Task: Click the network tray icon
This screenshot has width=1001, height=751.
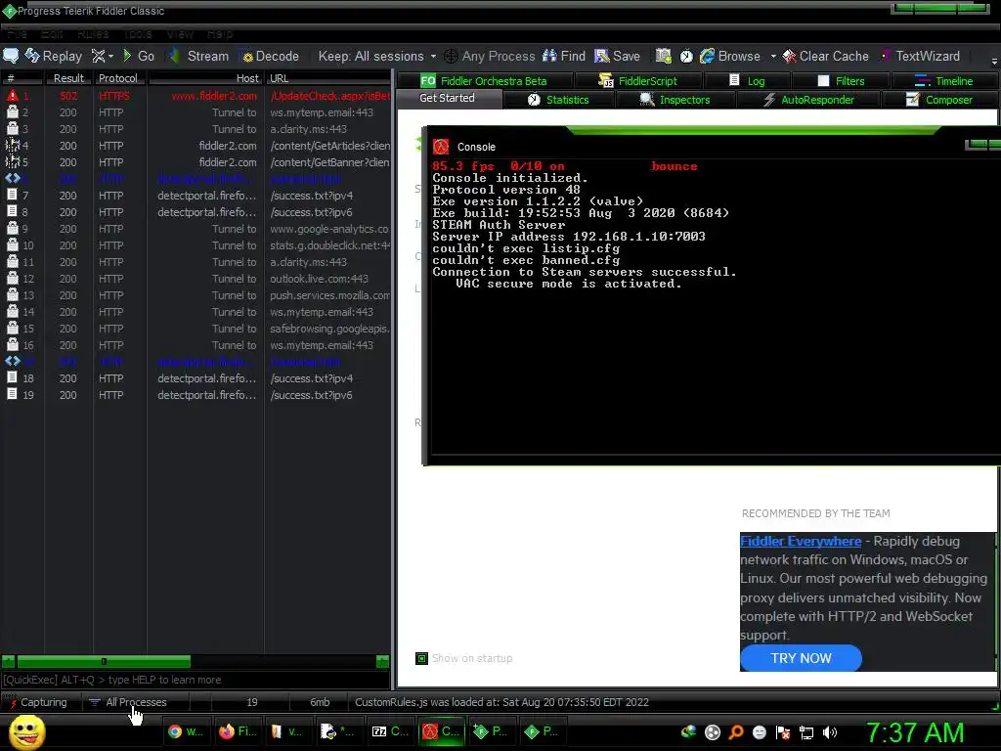Action: [x=806, y=732]
